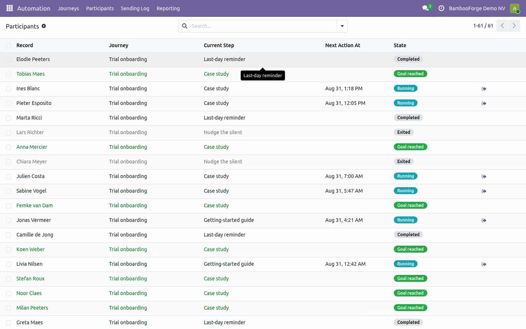Select the Anna Mercier row checkbox

pos(9,147)
